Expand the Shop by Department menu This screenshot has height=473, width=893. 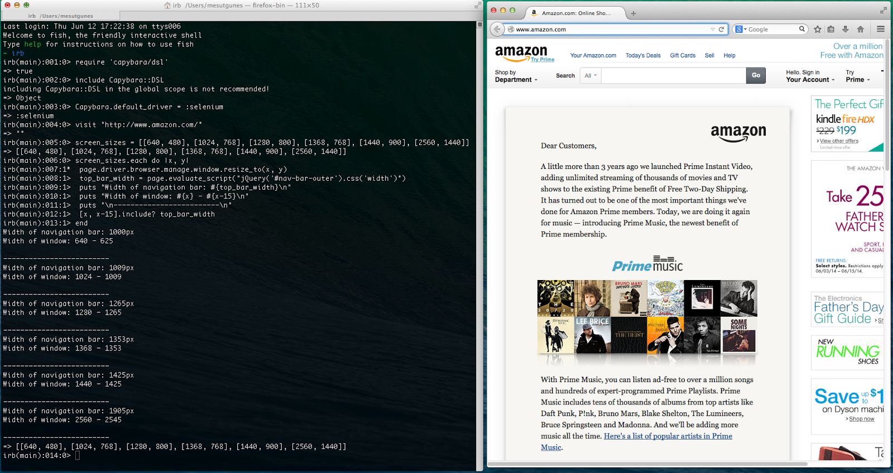point(516,76)
